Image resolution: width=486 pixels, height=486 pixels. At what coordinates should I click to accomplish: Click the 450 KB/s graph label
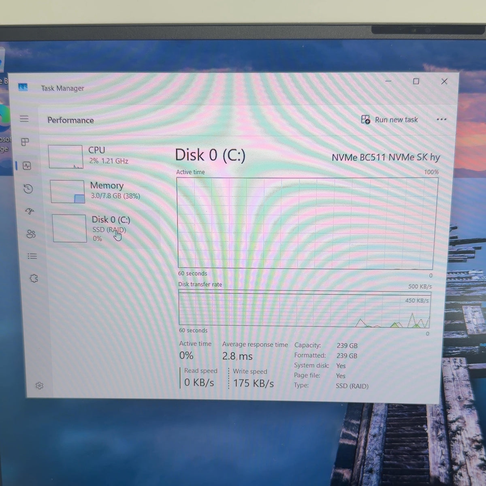coord(417,301)
